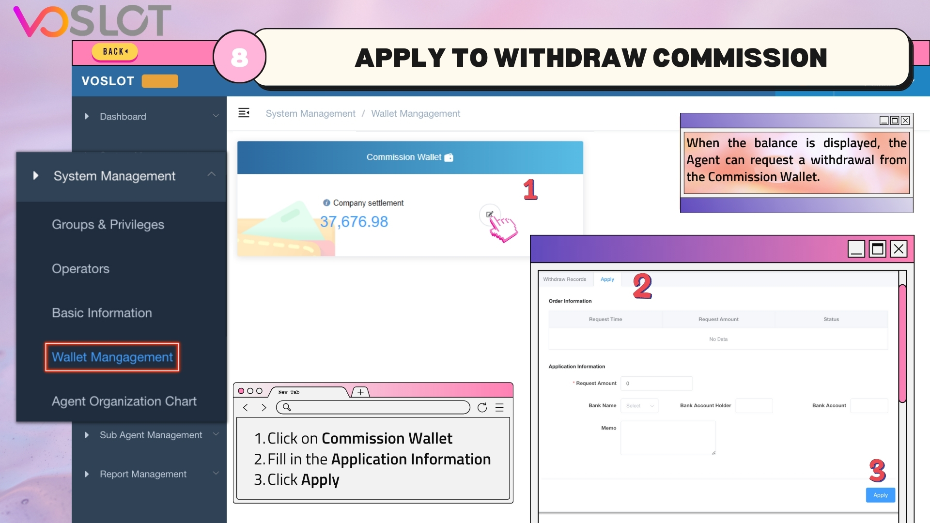Click the System Management sidebar icon
Screen dimensions: 930x523
(x=36, y=175)
